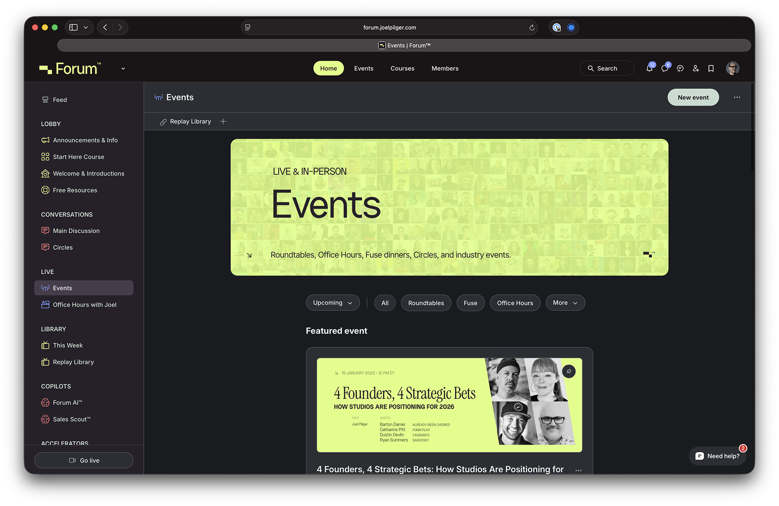Expand the More filters dropdown

565,303
